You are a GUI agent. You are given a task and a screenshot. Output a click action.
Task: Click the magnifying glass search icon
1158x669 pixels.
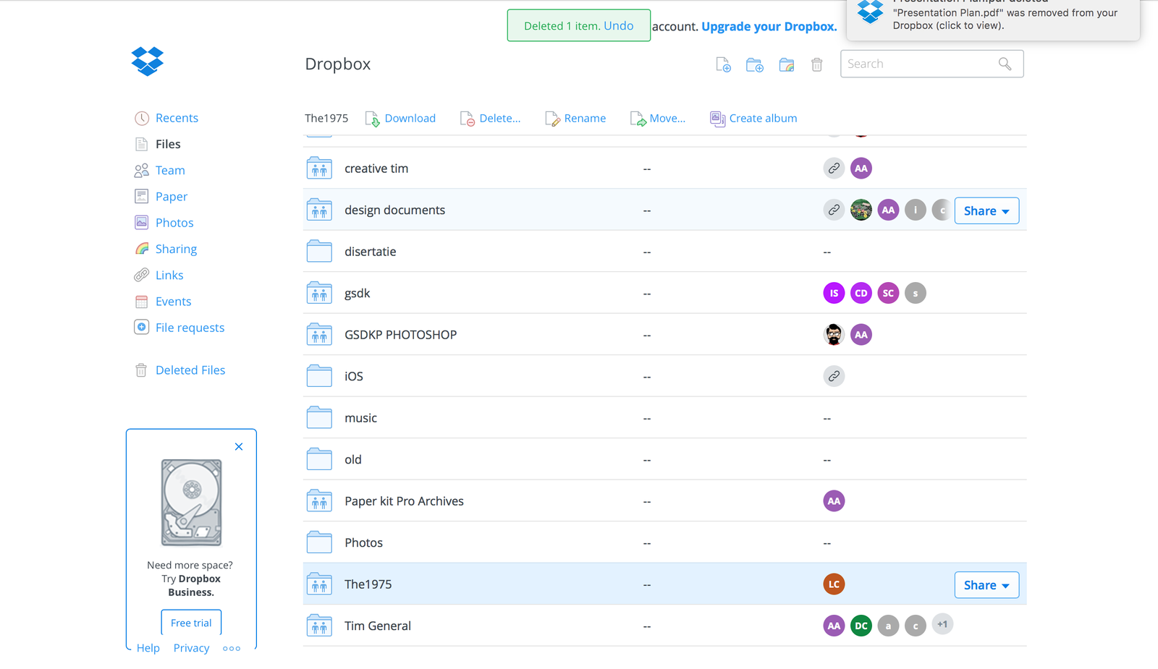click(x=1005, y=64)
